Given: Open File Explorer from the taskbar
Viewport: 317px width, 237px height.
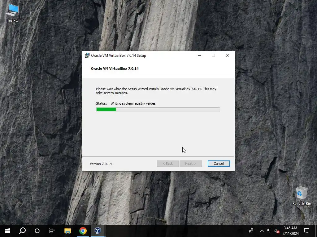Looking at the screenshot, I should coord(68,231).
